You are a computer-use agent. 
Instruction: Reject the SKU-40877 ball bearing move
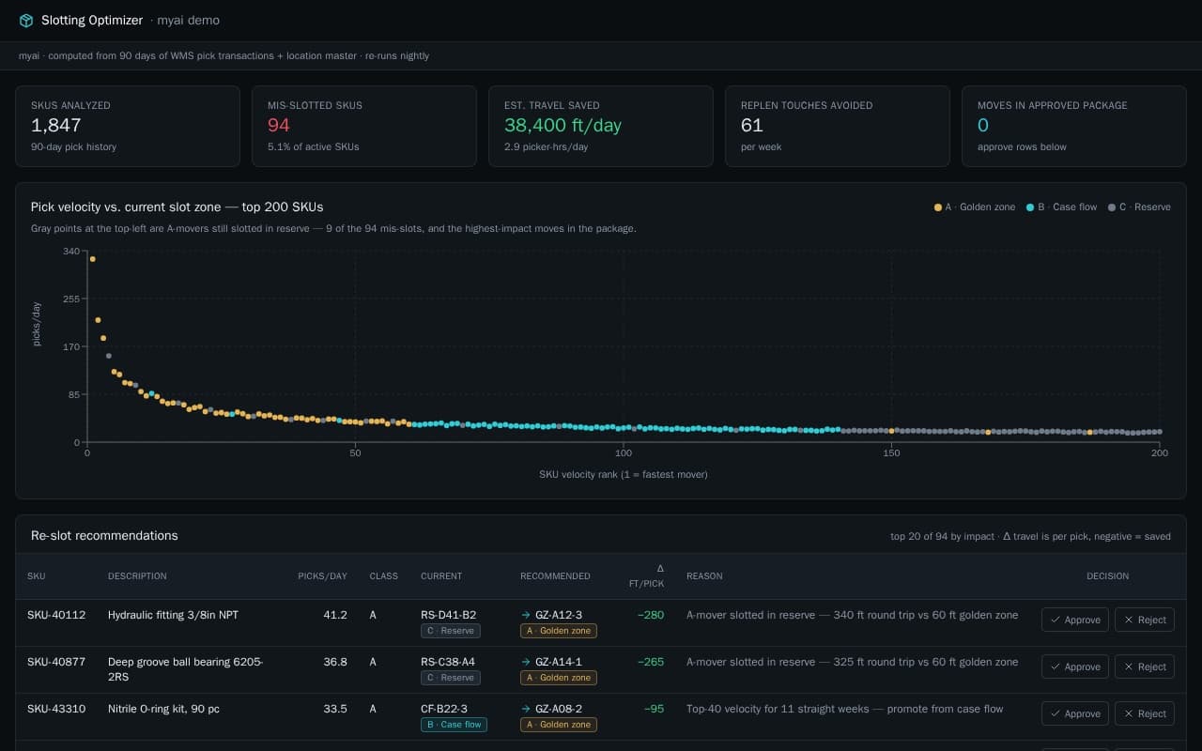point(1145,667)
